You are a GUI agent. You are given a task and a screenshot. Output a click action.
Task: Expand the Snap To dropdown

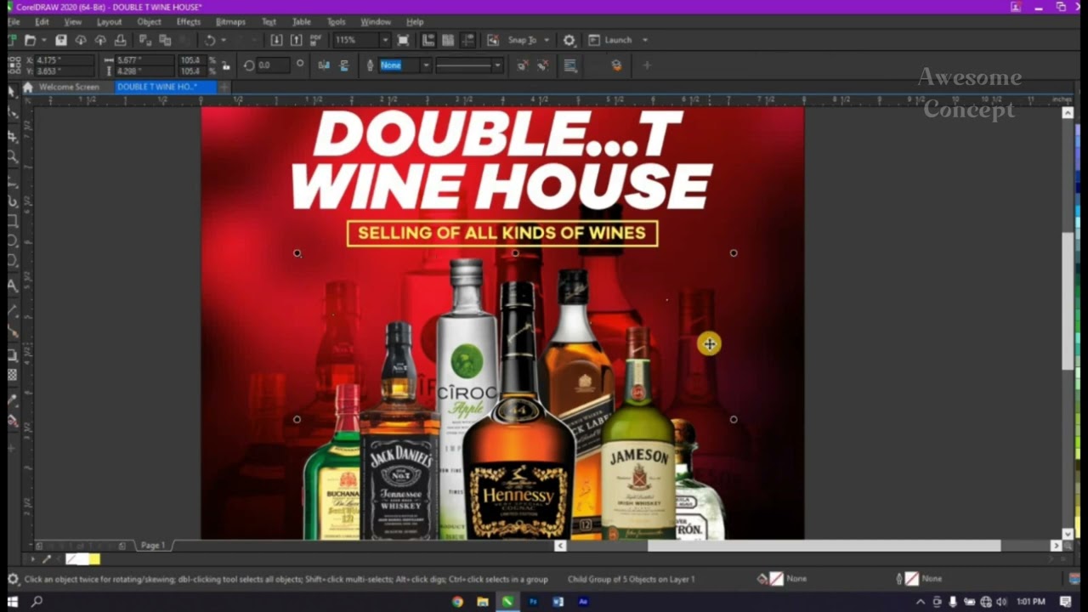547,40
